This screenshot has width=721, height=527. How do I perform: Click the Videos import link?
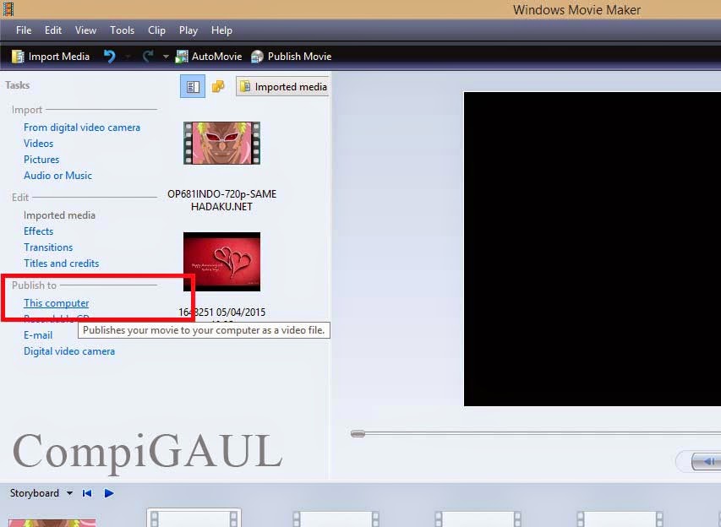[39, 144]
